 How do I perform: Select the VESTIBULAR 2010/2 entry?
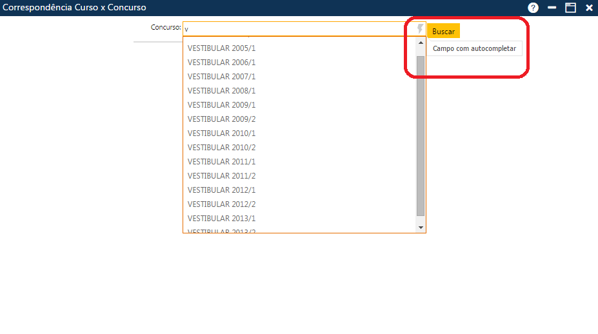(x=221, y=148)
